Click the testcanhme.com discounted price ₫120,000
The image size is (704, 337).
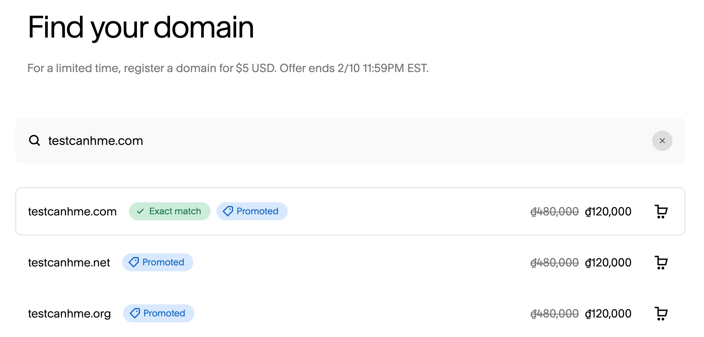[x=608, y=212]
